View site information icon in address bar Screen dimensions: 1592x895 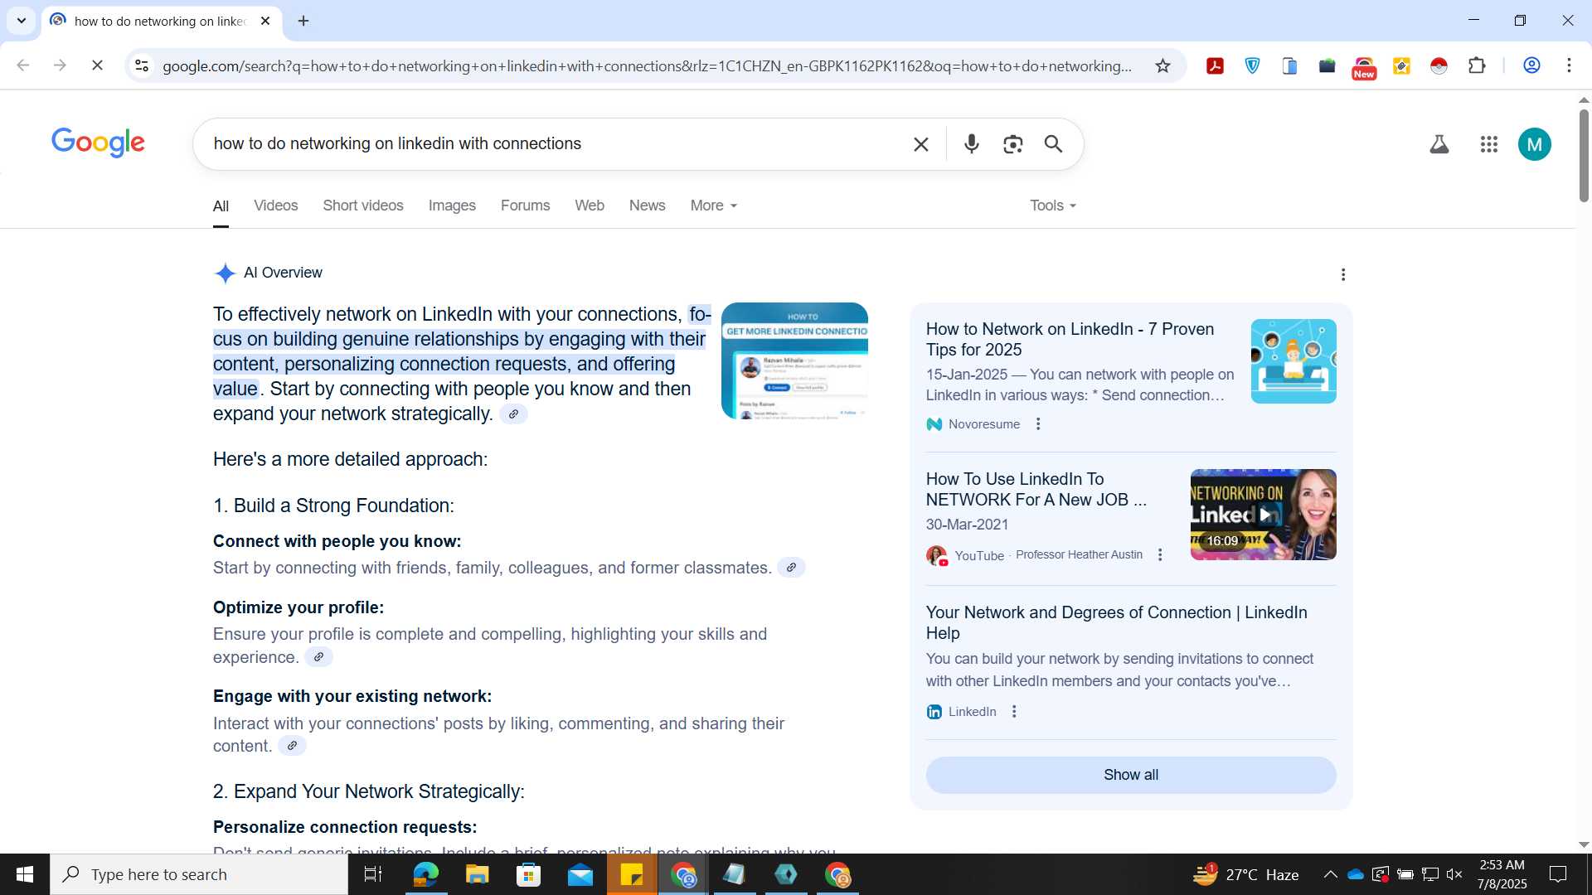[142, 65]
